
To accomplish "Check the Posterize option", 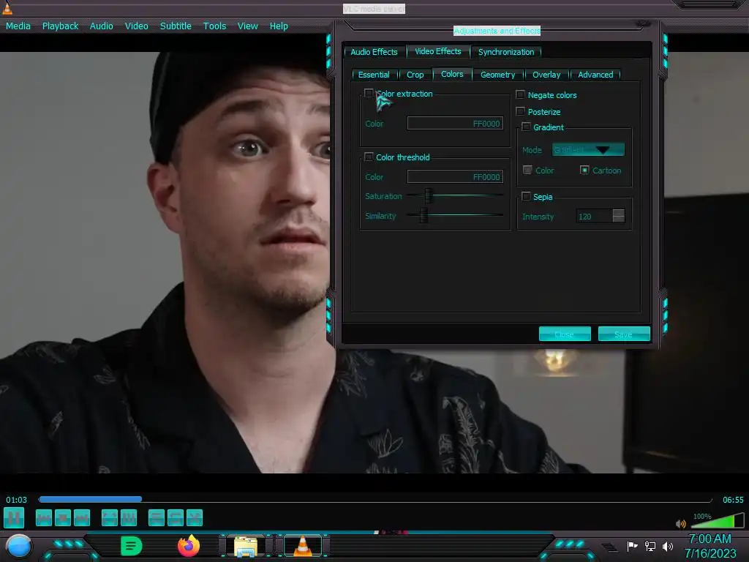I will 520,111.
